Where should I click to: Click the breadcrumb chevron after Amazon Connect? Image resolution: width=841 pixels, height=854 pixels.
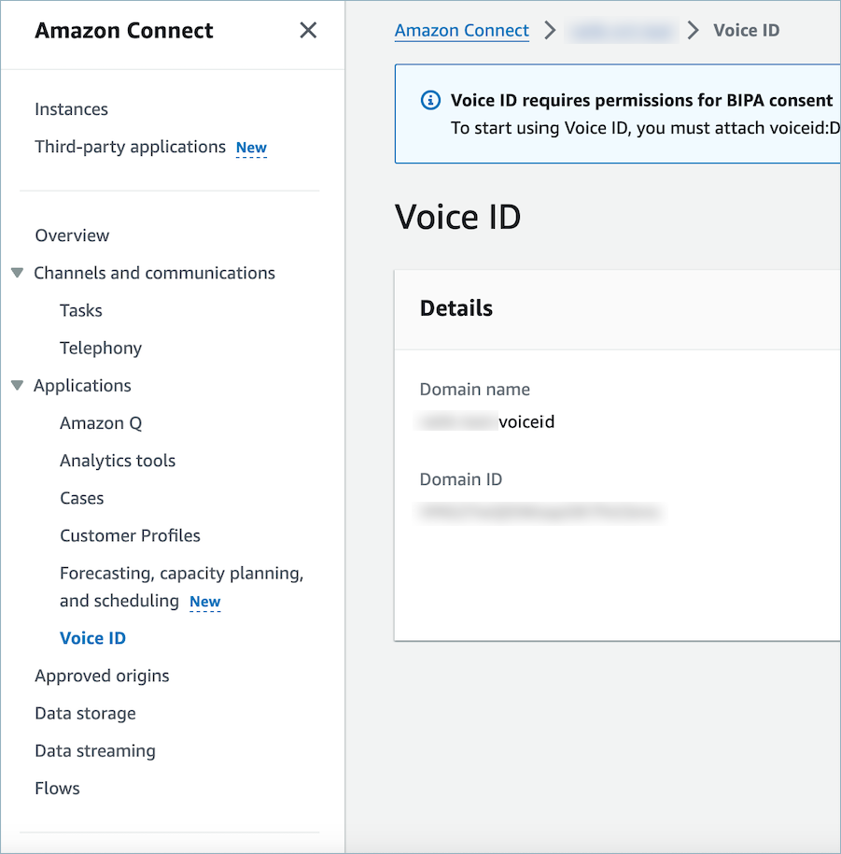pyautogui.click(x=549, y=29)
